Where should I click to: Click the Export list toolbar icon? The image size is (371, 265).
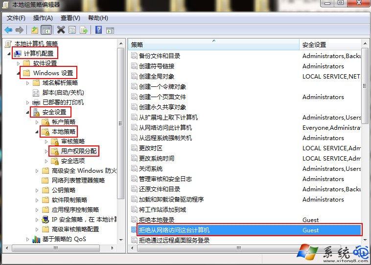[84, 30]
